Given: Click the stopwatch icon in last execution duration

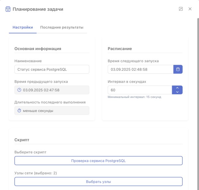Looking at the screenshot, I should pyautogui.click(x=19, y=111).
